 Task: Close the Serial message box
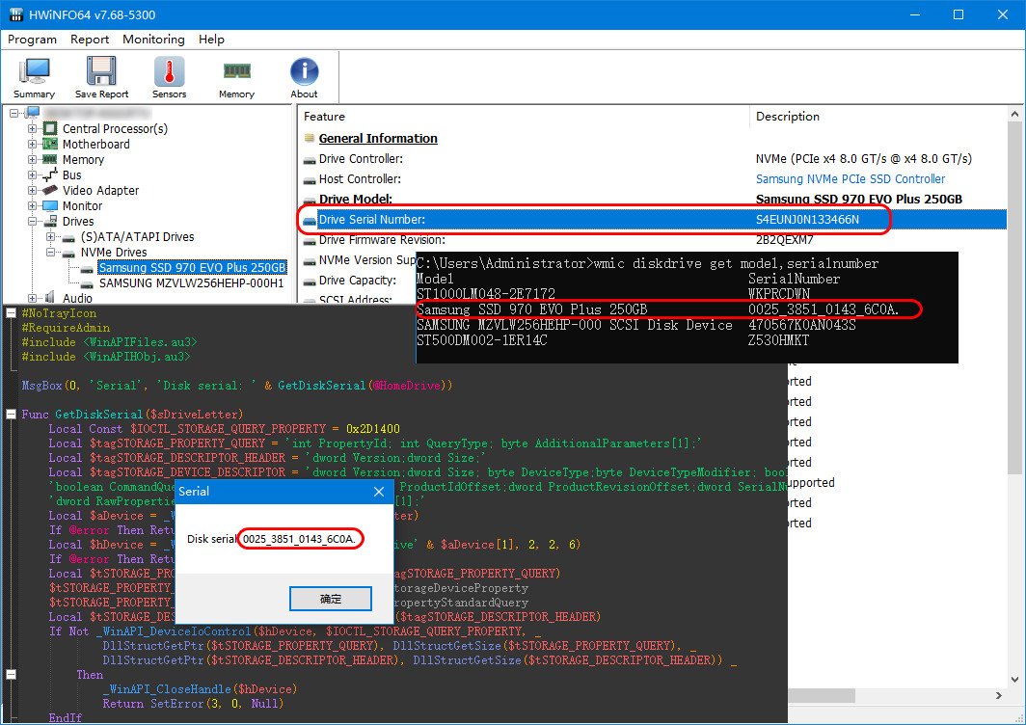coord(379,492)
